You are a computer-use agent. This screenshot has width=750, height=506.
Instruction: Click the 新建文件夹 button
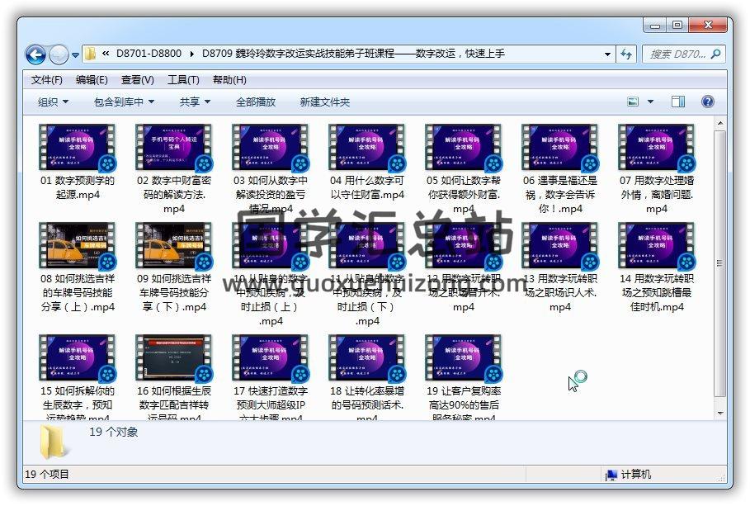coord(325,102)
